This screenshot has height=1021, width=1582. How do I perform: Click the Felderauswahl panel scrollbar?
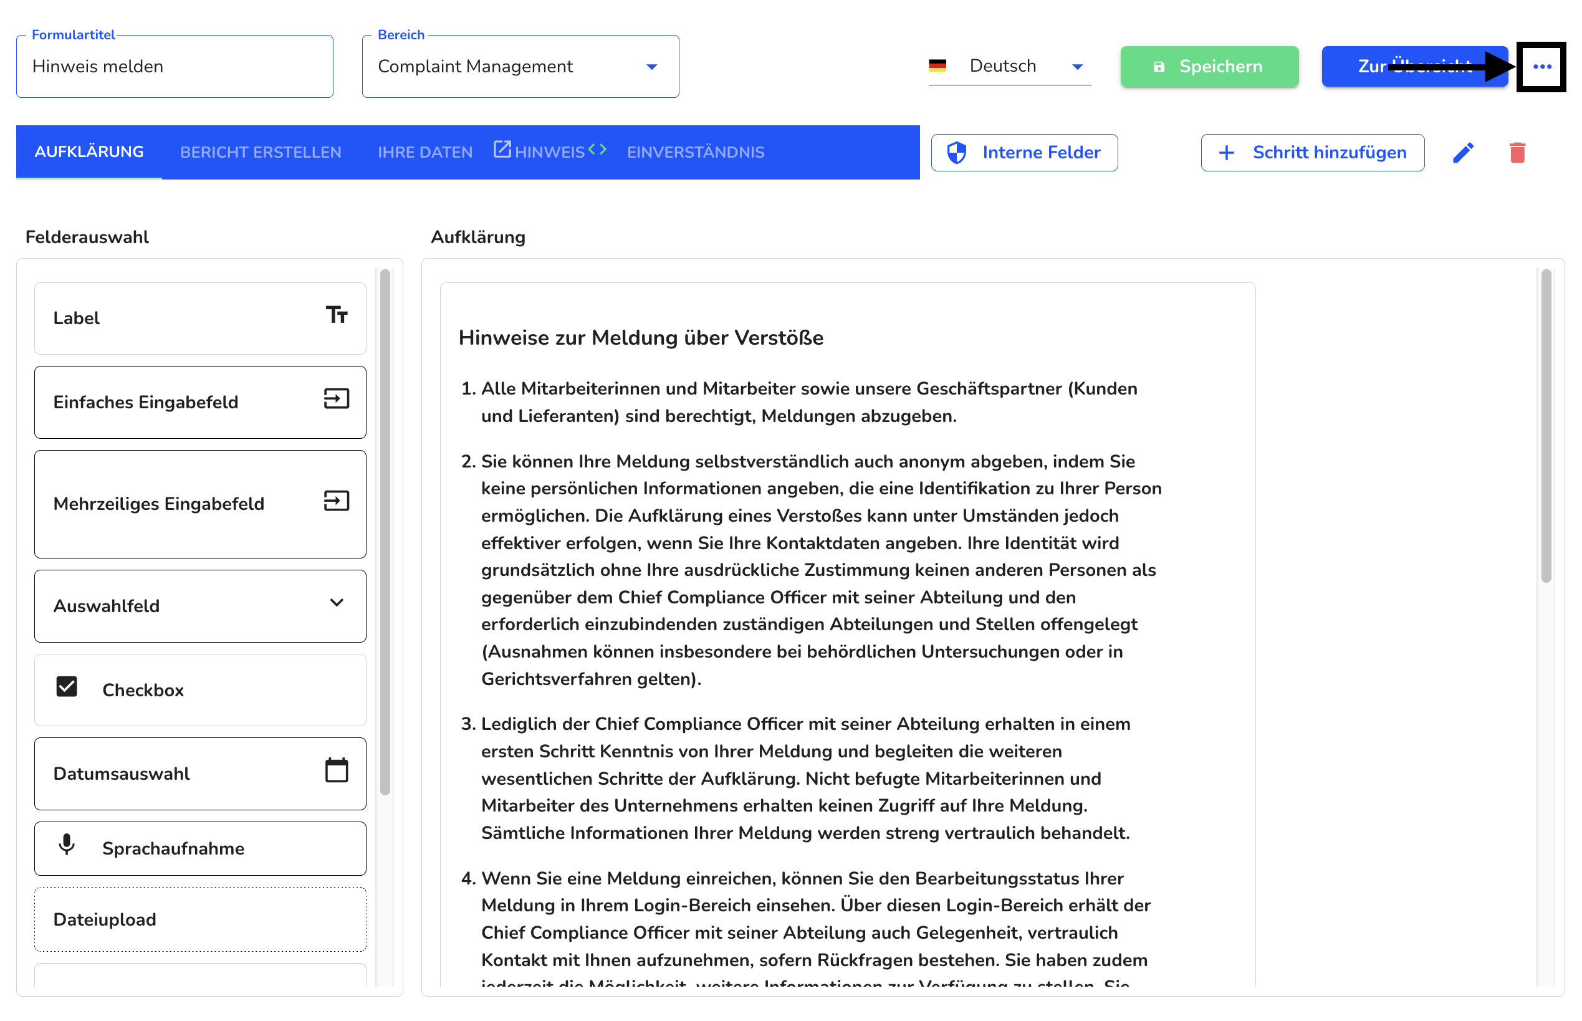pyautogui.click(x=385, y=532)
